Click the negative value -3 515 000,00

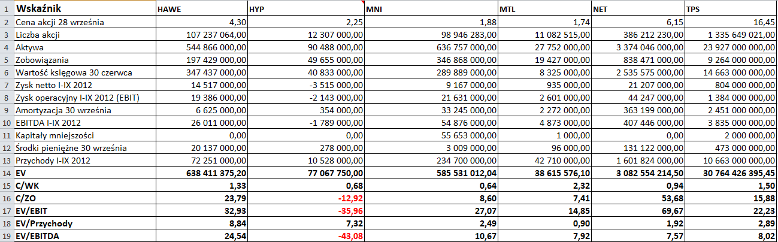pyautogui.click(x=305, y=84)
